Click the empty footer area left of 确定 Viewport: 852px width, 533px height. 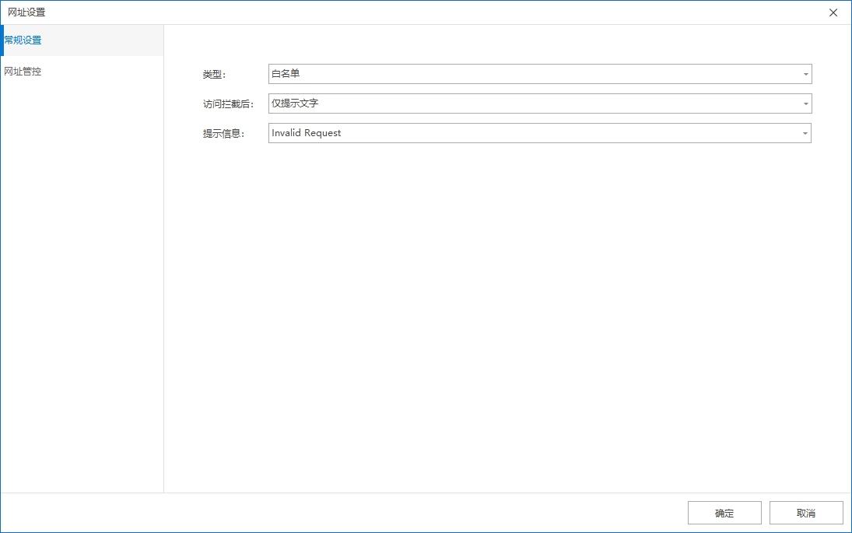(x=350, y=514)
